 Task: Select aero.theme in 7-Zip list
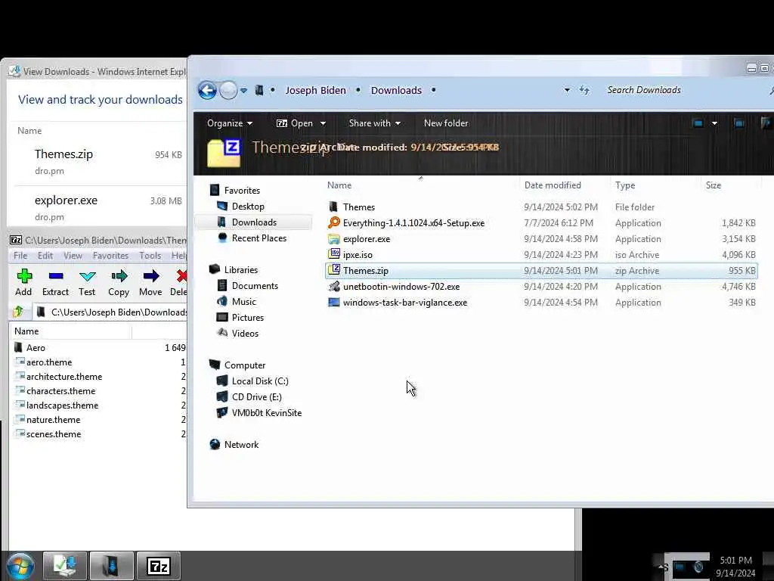[x=49, y=362]
